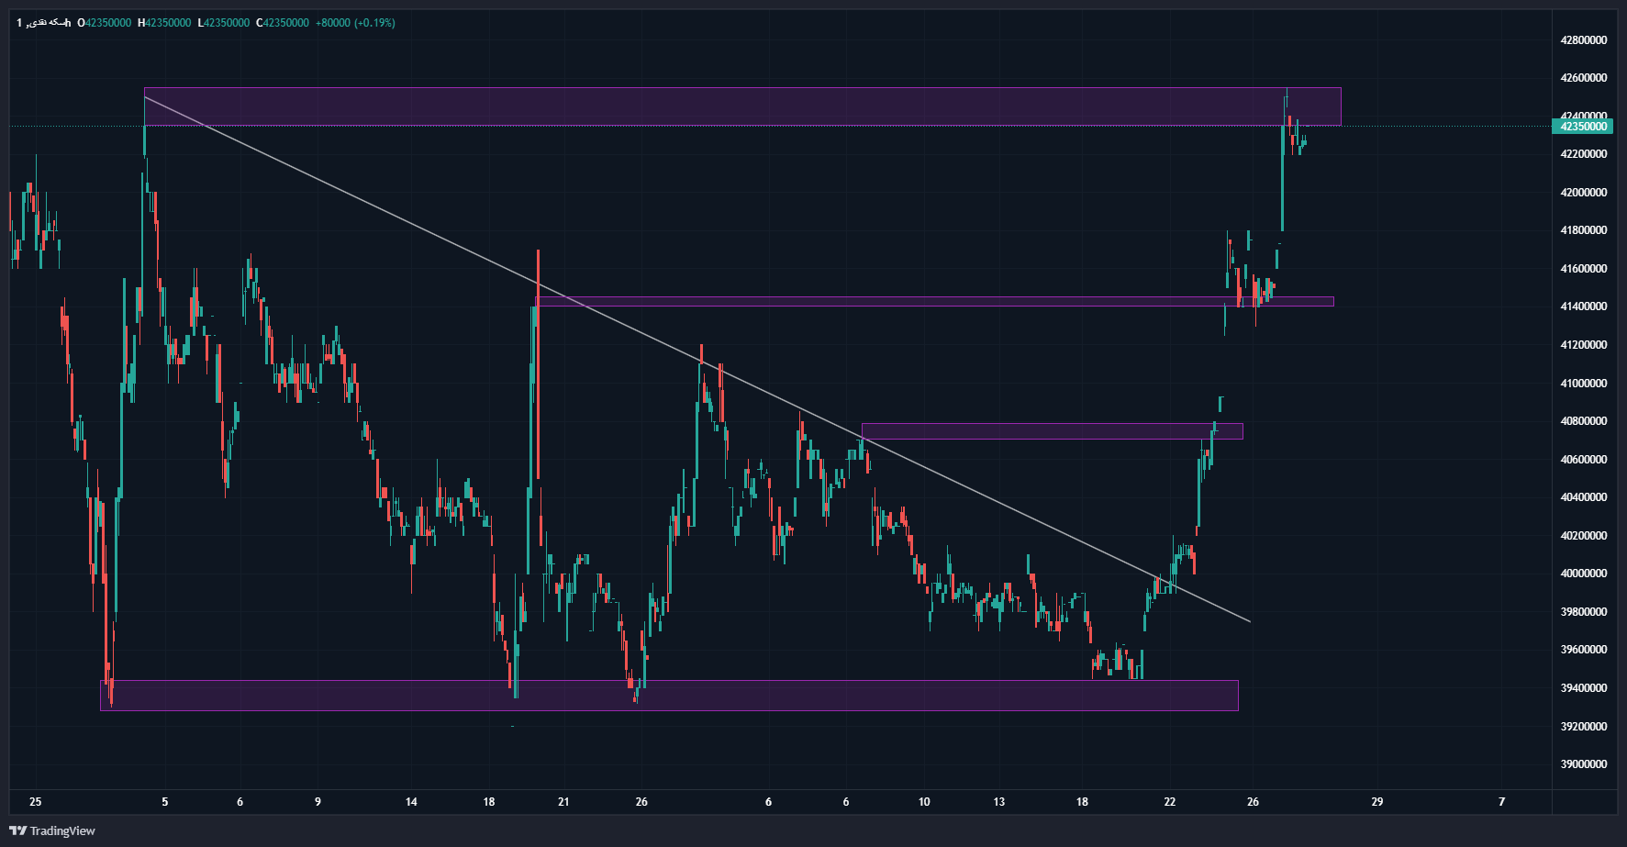Click the high price value in legend
1627x847 pixels.
point(168,23)
